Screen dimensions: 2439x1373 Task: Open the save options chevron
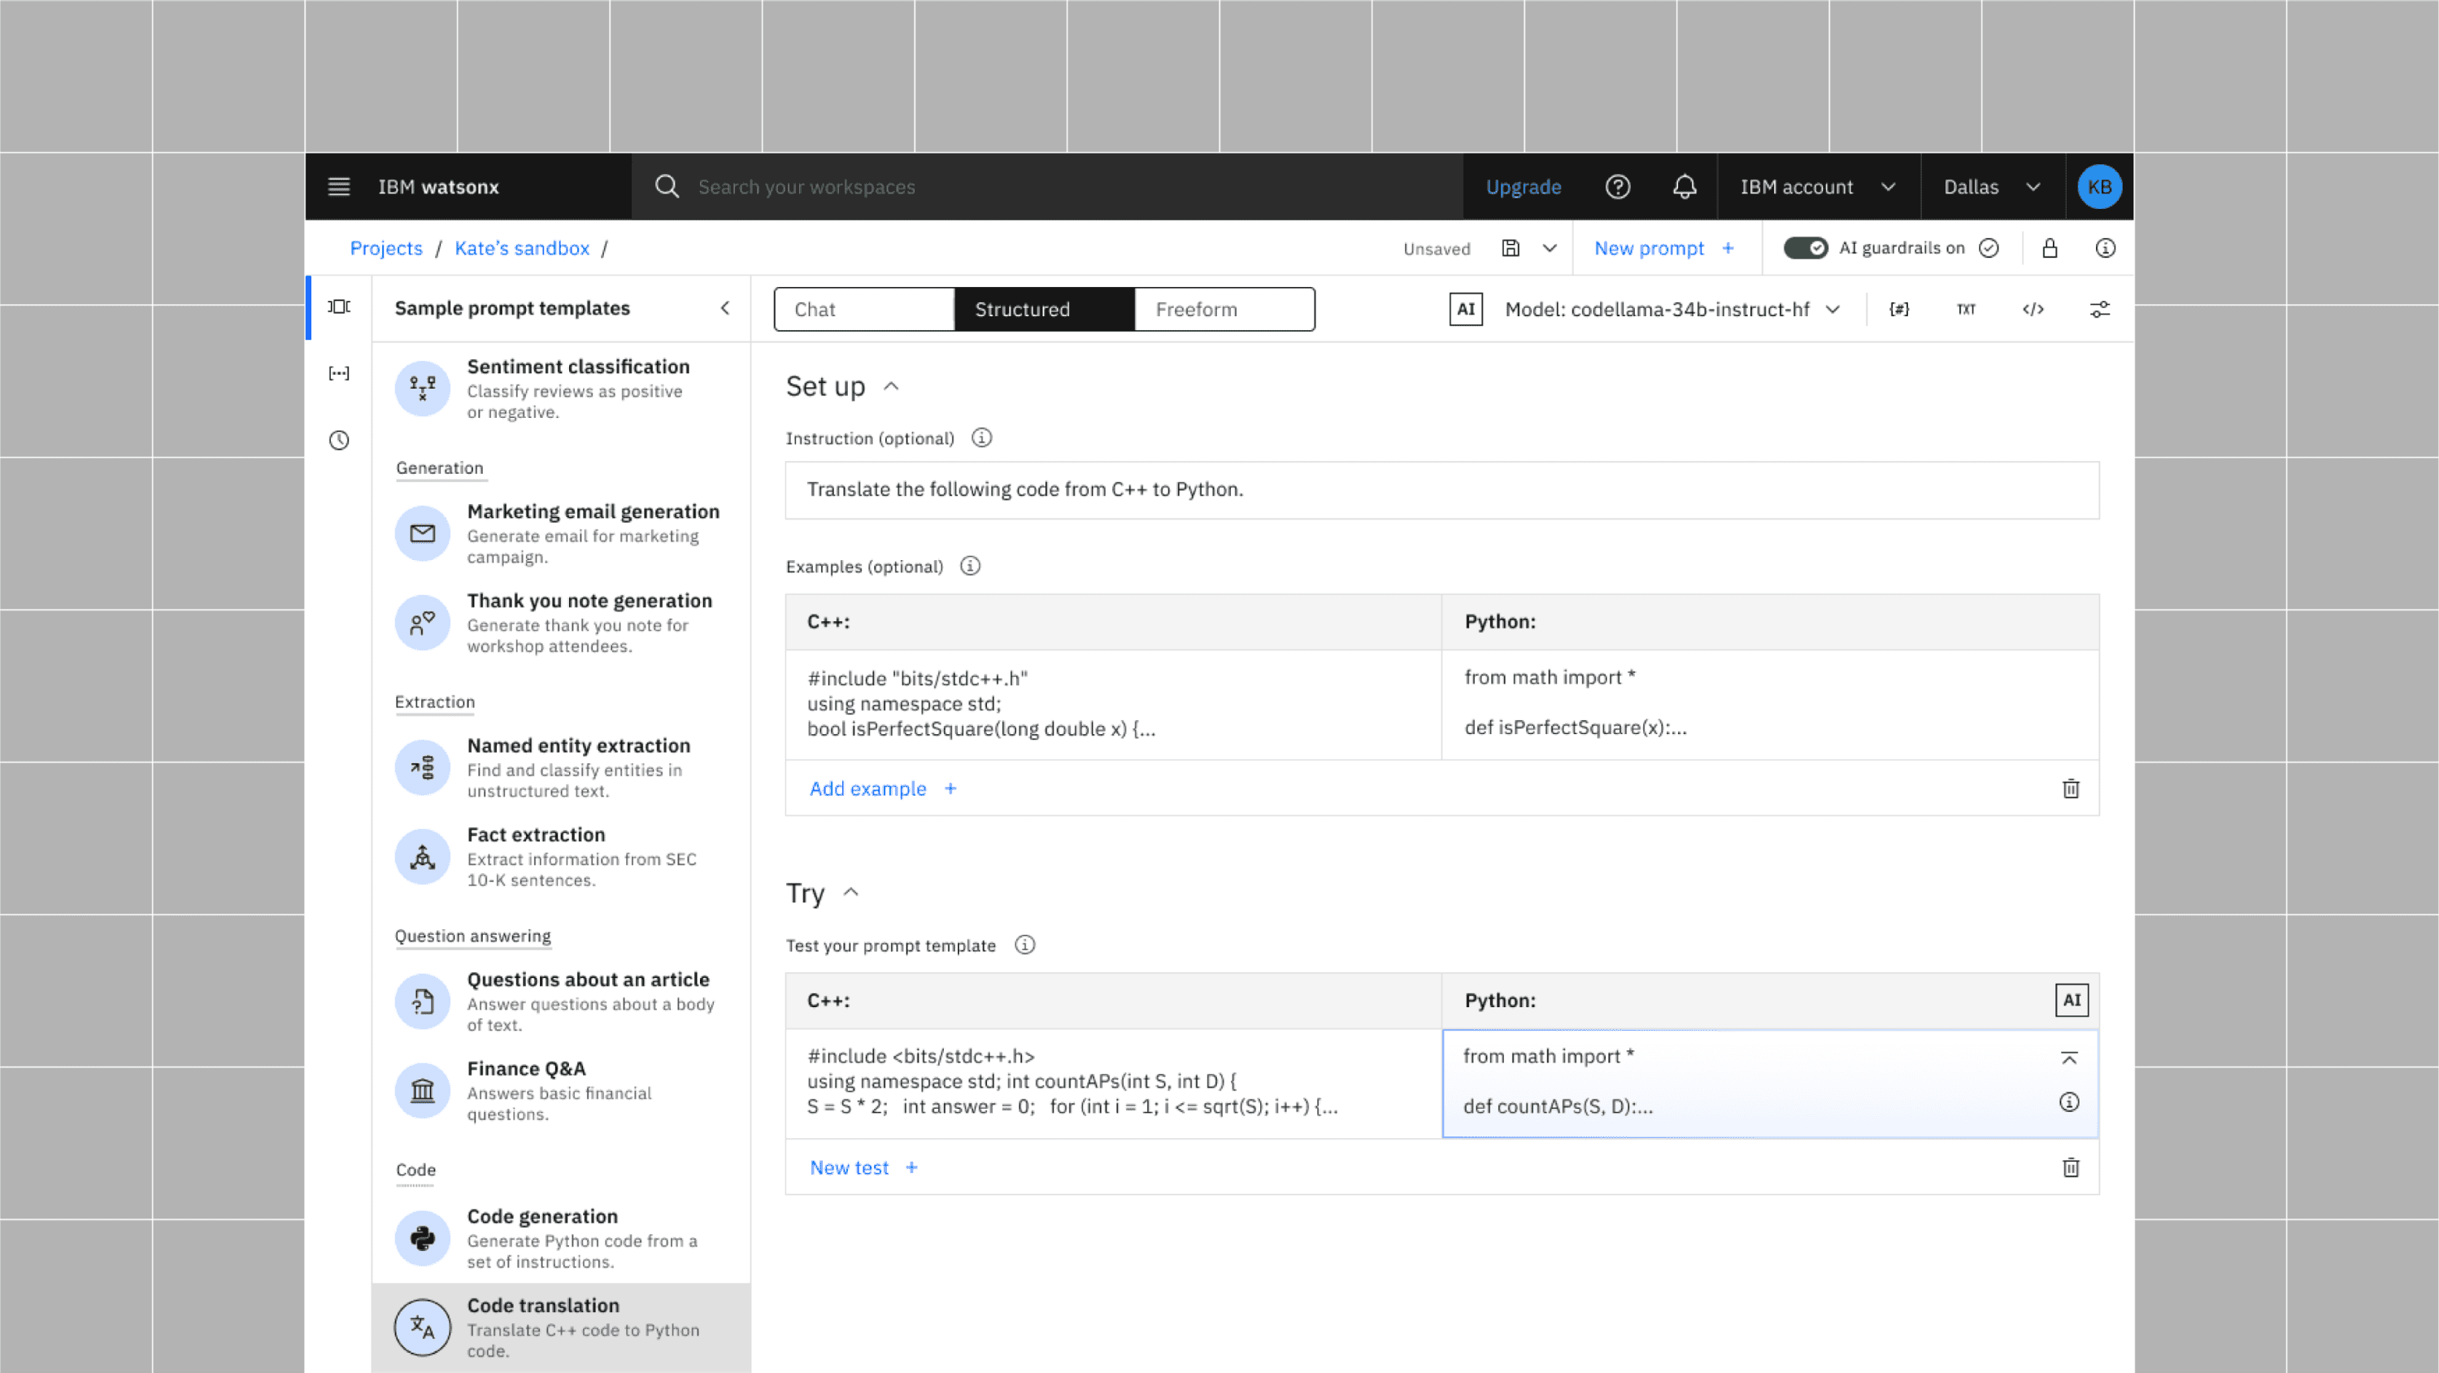(1549, 248)
